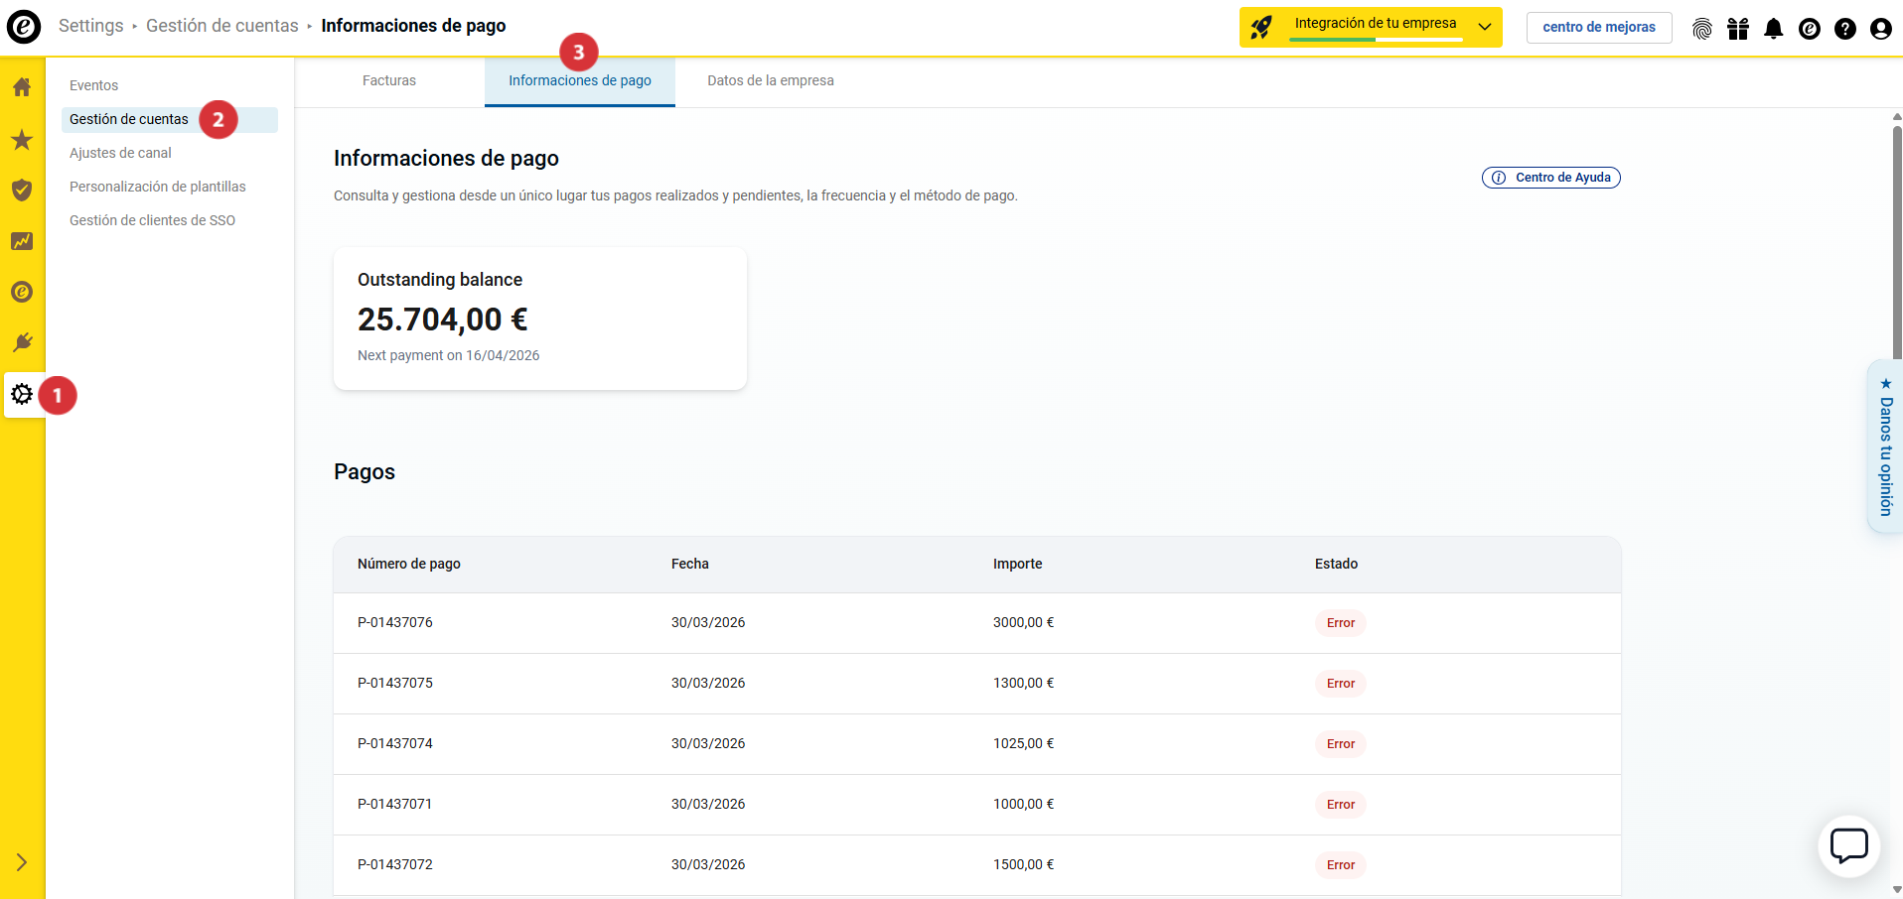
Task: Switch to the Facturas tab
Action: [389, 81]
